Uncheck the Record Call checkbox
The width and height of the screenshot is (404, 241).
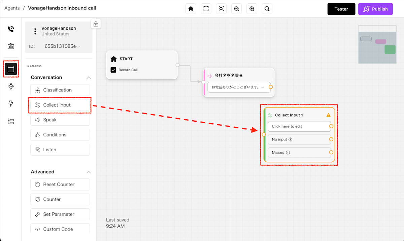click(x=113, y=70)
